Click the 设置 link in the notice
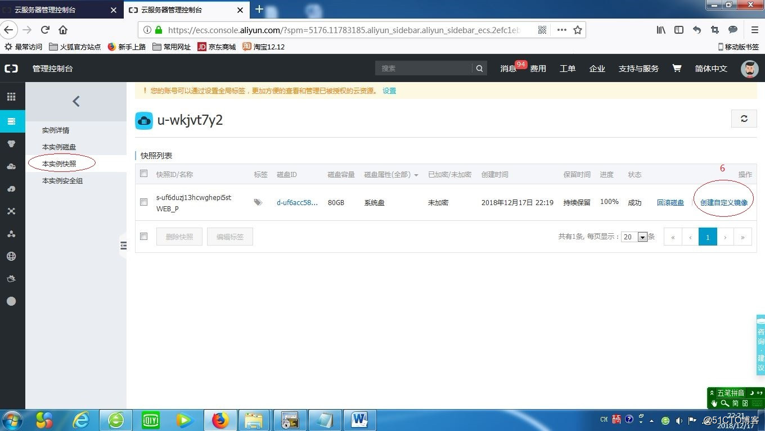The image size is (765, 431). 389,90
